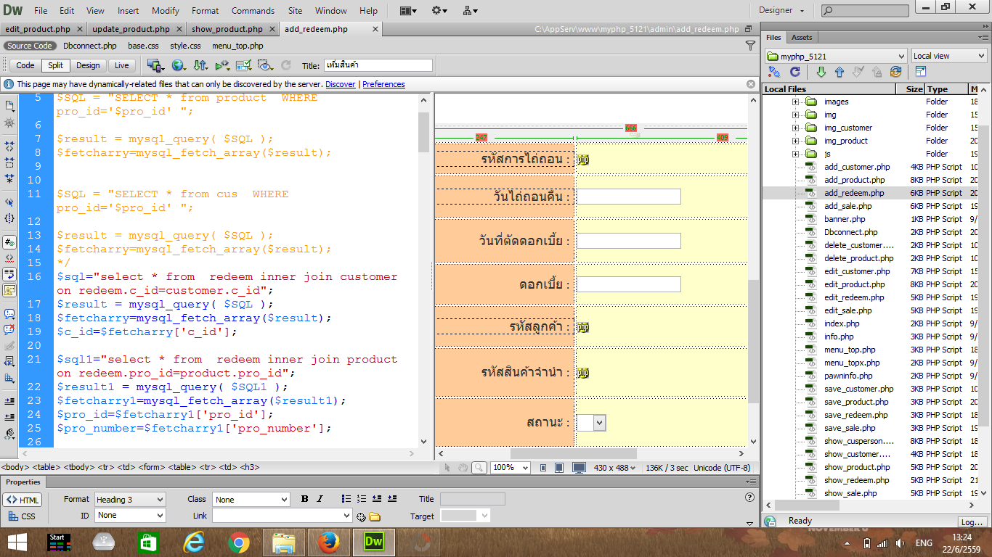
Task: Open the Commands menu
Action: pyautogui.click(x=253, y=11)
